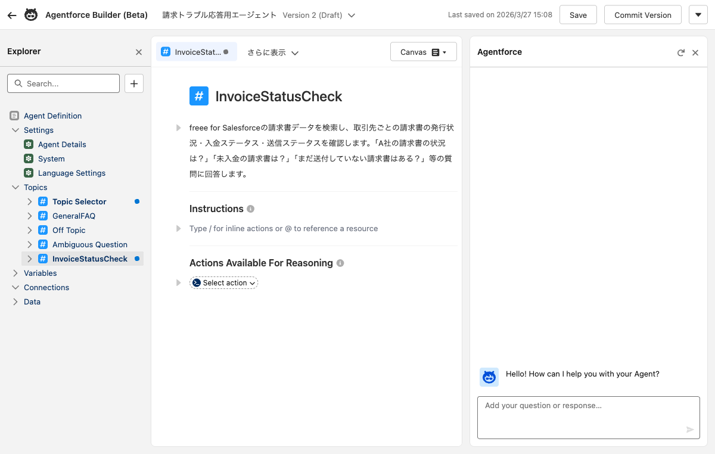Click the info icon beside Actions Available For Reasoning
This screenshot has width=715, height=454.
point(340,263)
